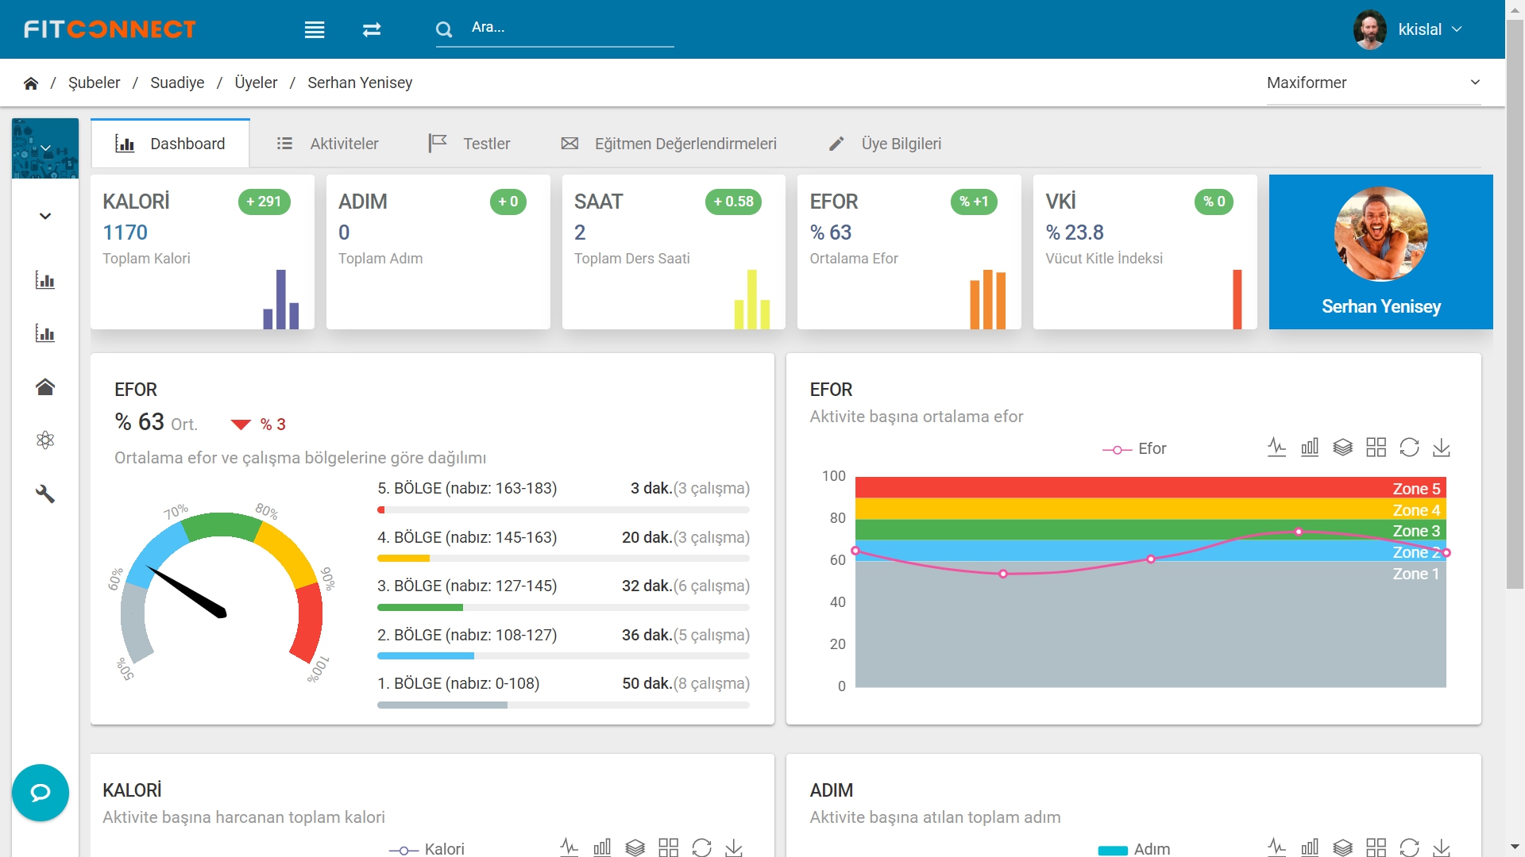Click the + 0.58 SAAT badge
Screen dimensions: 1525x857
(734, 202)
